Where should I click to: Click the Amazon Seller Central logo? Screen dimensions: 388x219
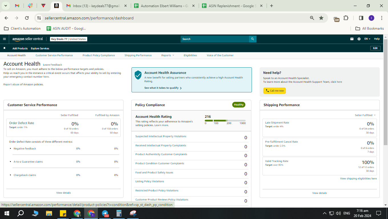[x=28, y=39]
